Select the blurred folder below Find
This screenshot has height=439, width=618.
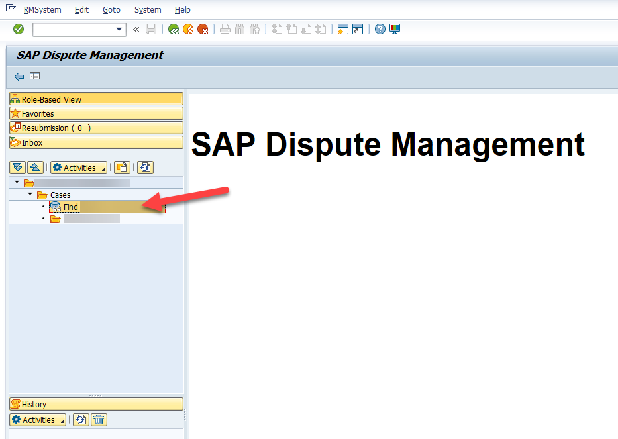[85, 219]
